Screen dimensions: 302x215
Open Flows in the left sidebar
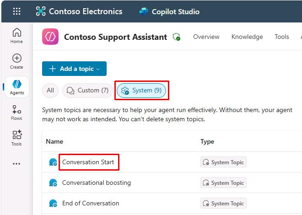tap(16, 113)
